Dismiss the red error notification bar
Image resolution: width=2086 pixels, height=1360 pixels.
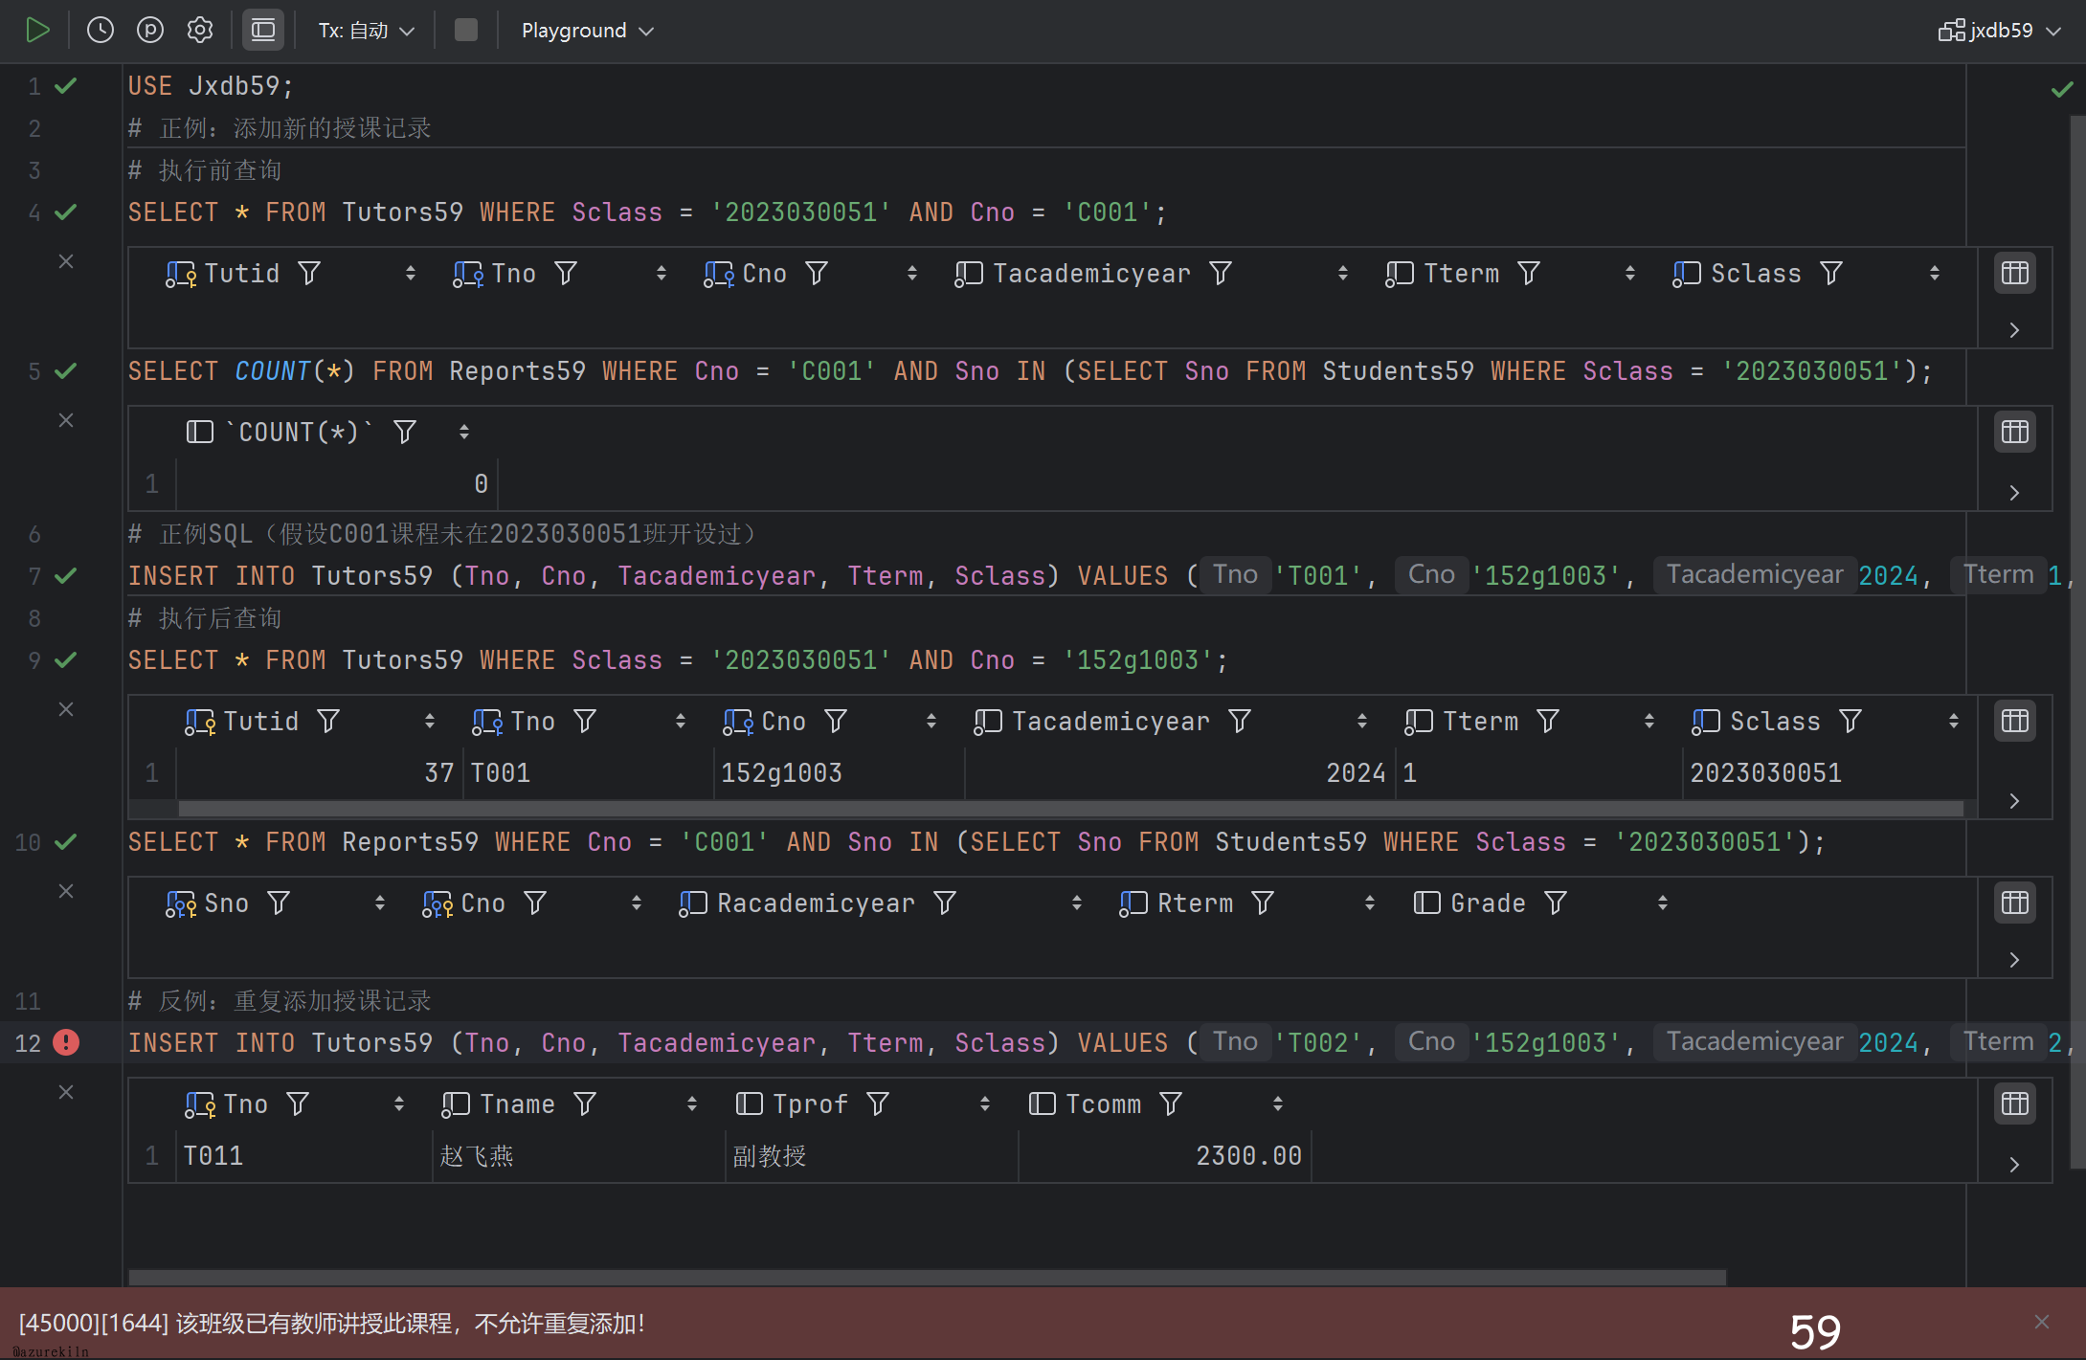[2042, 1322]
